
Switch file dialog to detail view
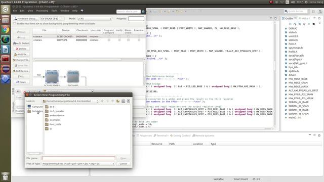coord(129,101)
